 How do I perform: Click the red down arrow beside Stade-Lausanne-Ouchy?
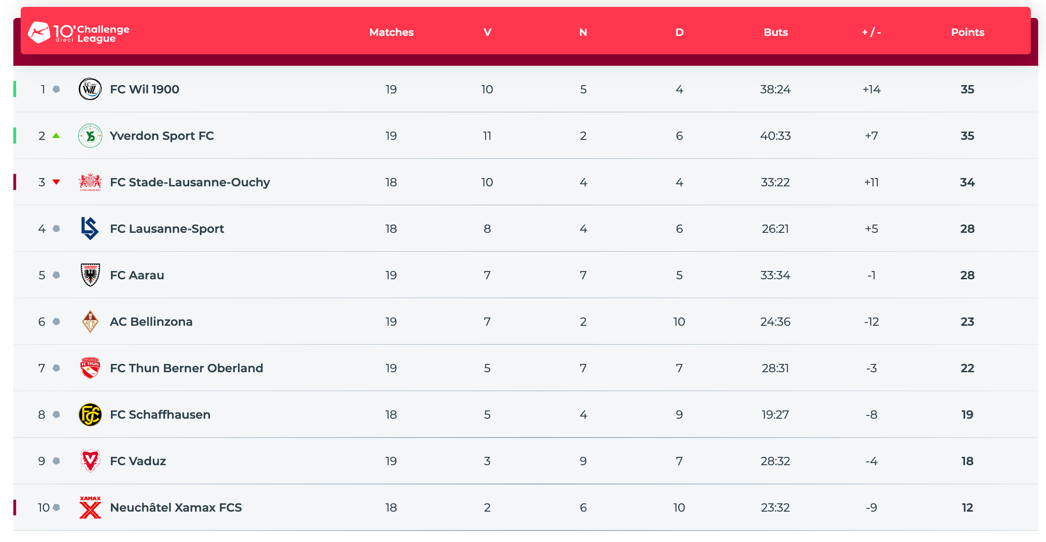pyautogui.click(x=56, y=182)
